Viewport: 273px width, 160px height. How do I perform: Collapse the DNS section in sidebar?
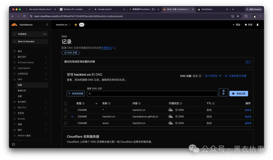click(x=30, y=79)
